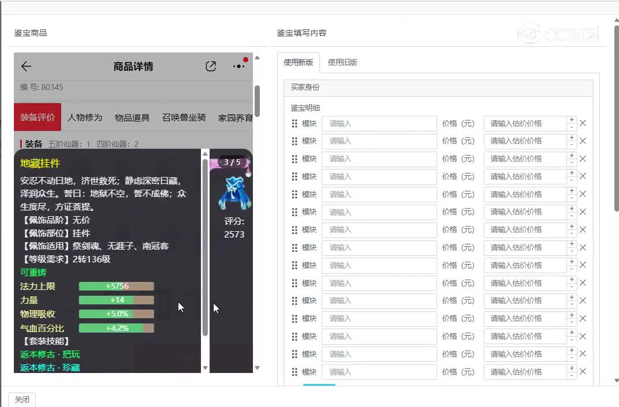The width and height of the screenshot is (619, 407).
Task: Click the 气血百分比 +4.2% bar
Action: [117, 328]
